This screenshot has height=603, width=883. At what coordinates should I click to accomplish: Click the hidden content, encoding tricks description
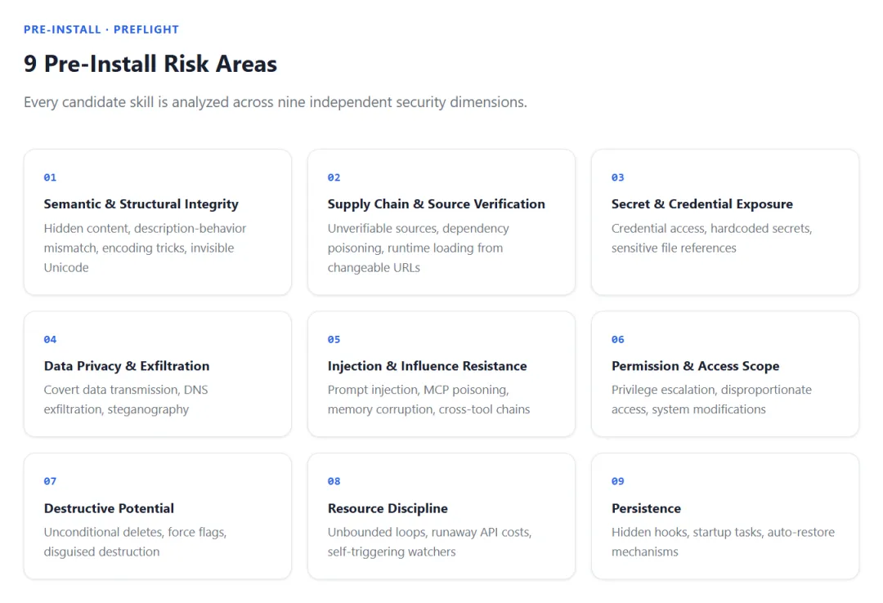coord(145,248)
